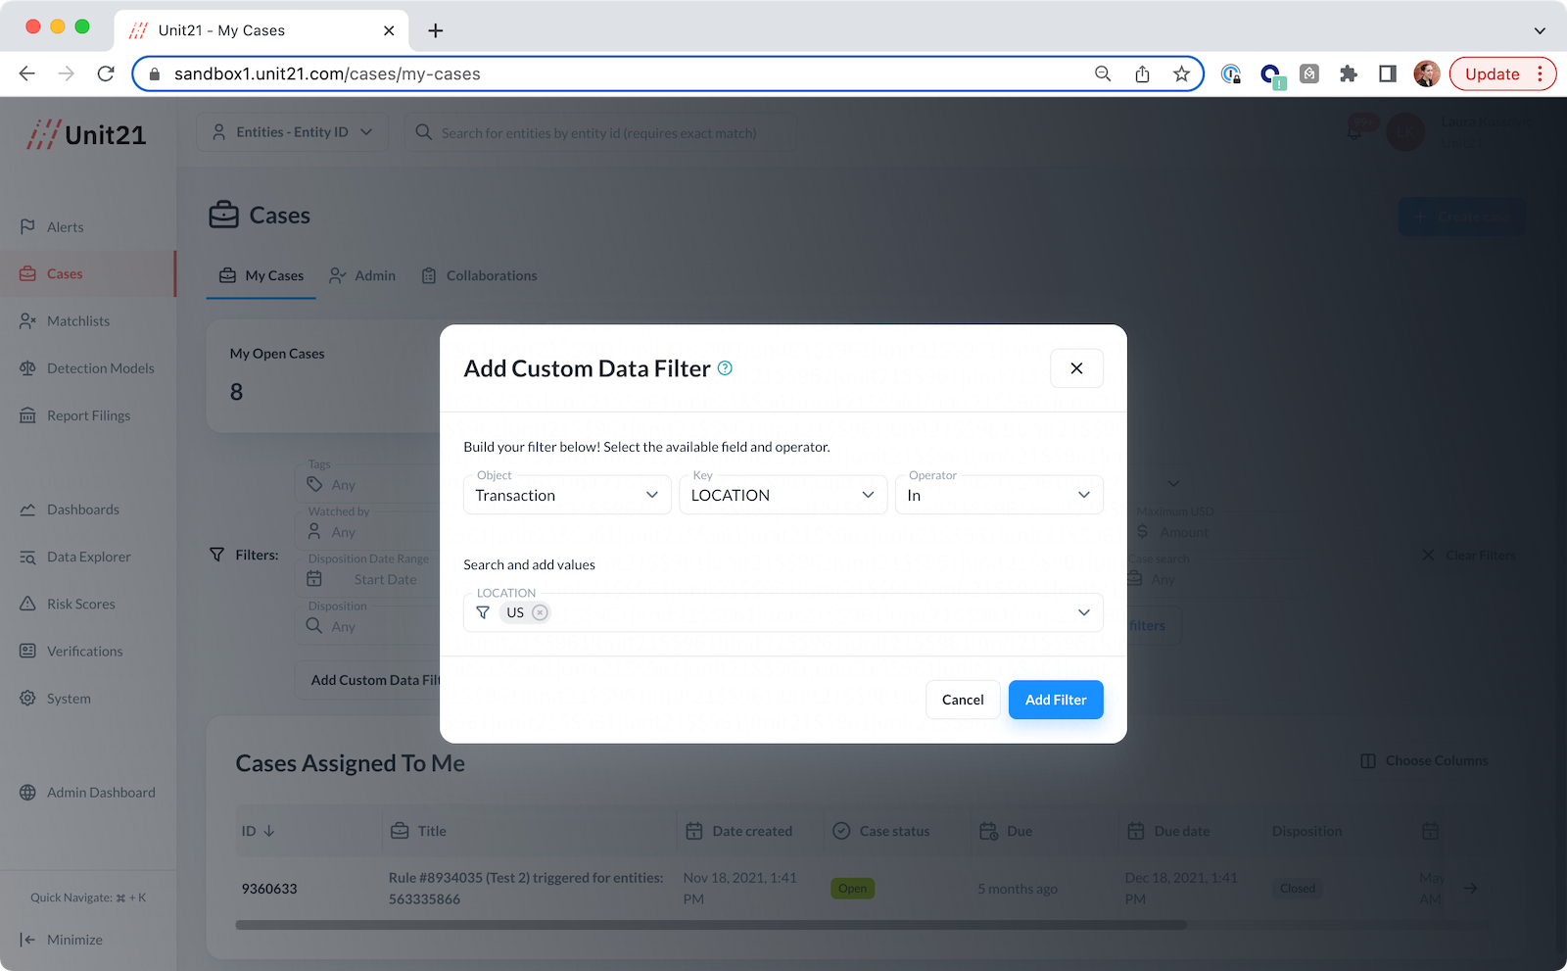This screenshot has height=971, width=1567.
Task: Click the Unit21 logo
Action: coord(86,134)
